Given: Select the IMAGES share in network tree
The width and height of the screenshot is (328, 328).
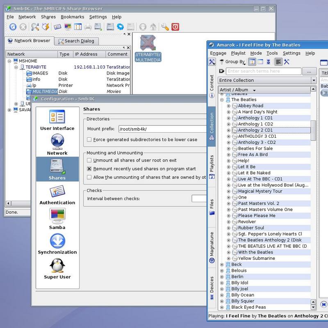Looking at the screenshot, I should (37, 73).
